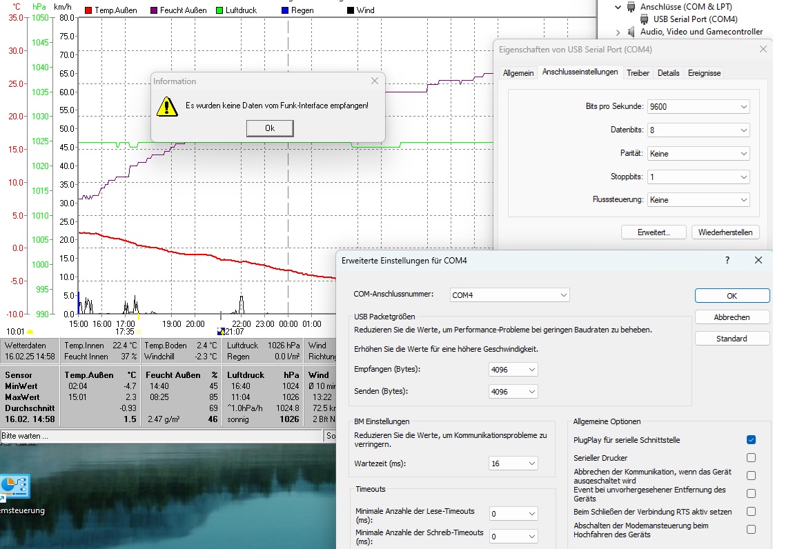Click the red Temp.Außen legend swatch
The height and width of the screenshot is (549, 795).
point(88,10)
